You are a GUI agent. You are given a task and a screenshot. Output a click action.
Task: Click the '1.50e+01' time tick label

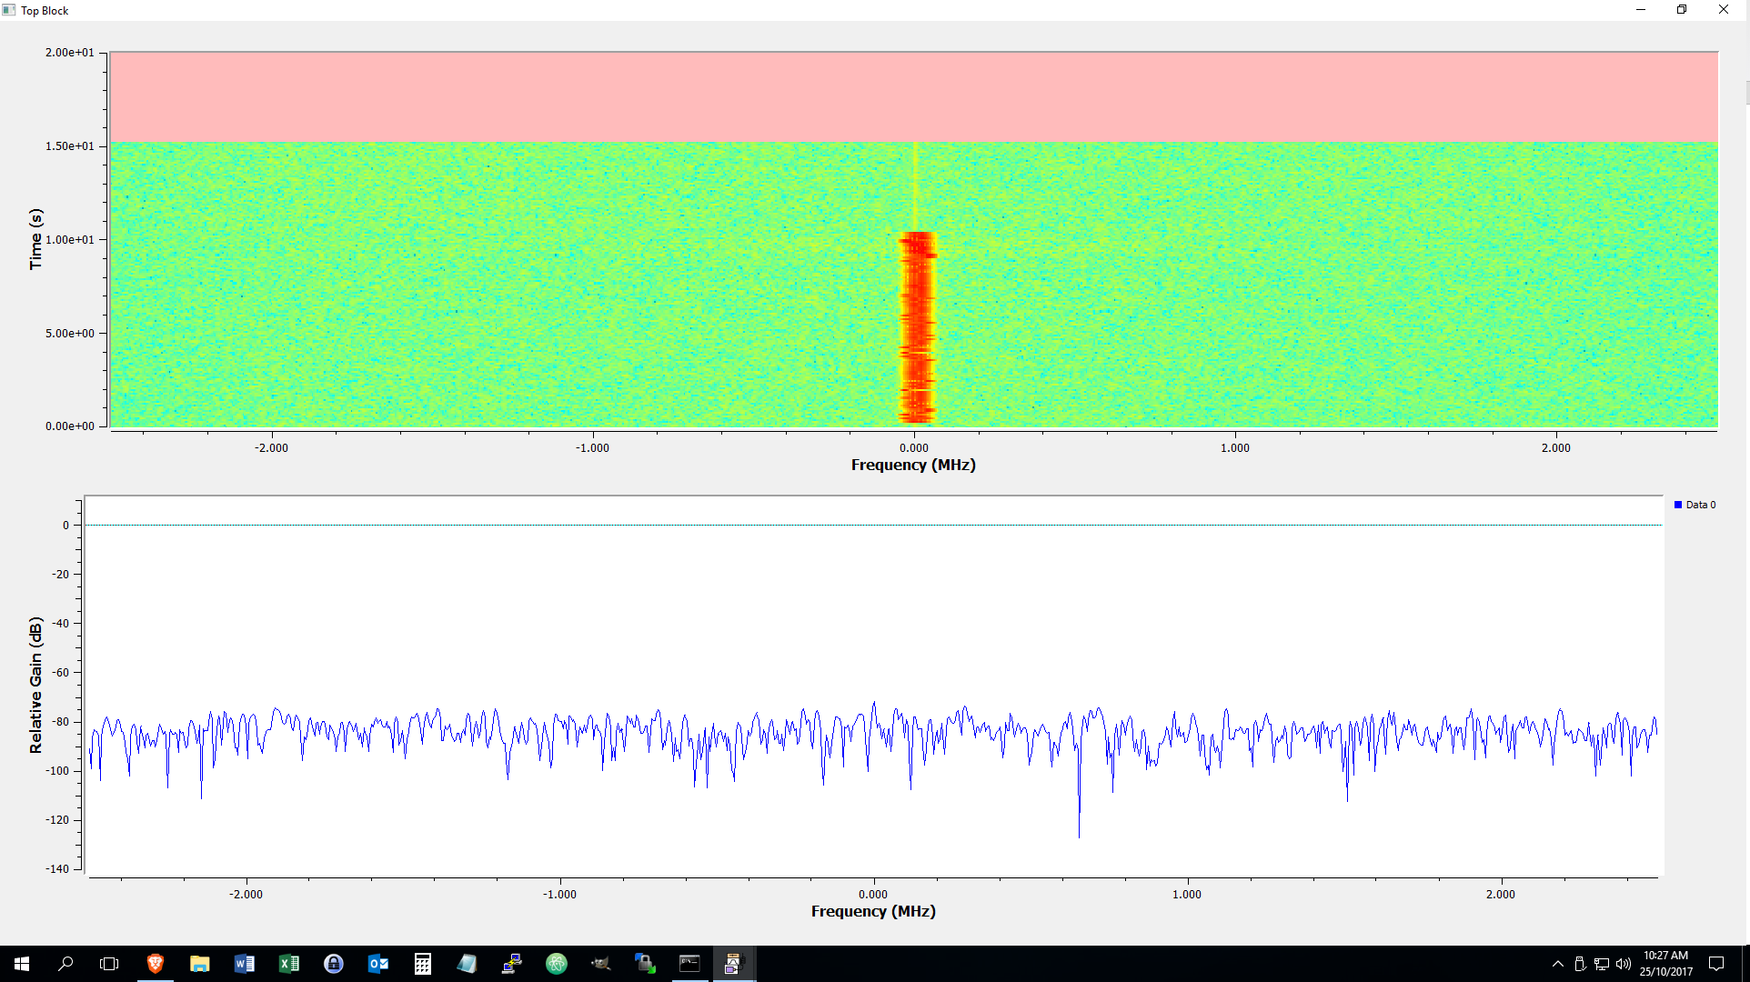pyautogui.click(x=70, y=146)
